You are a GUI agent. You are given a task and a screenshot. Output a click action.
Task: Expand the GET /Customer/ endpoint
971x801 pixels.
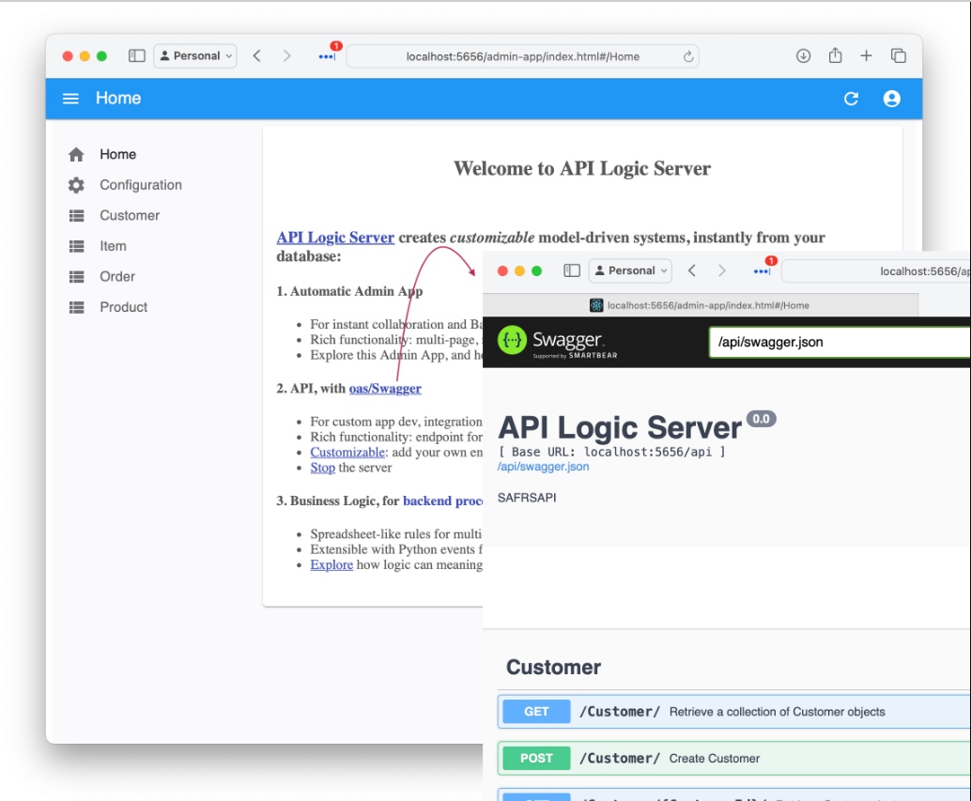pyautogui.click(x=733, y=712)
